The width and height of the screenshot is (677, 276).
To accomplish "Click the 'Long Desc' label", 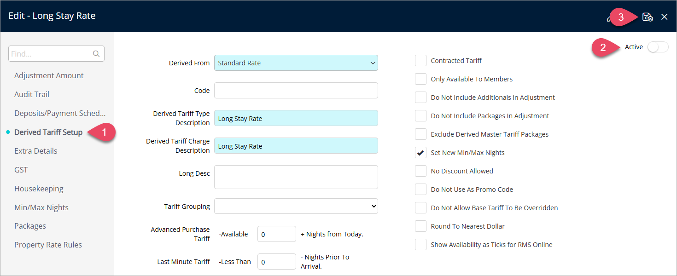I will (x=194, y=173).
